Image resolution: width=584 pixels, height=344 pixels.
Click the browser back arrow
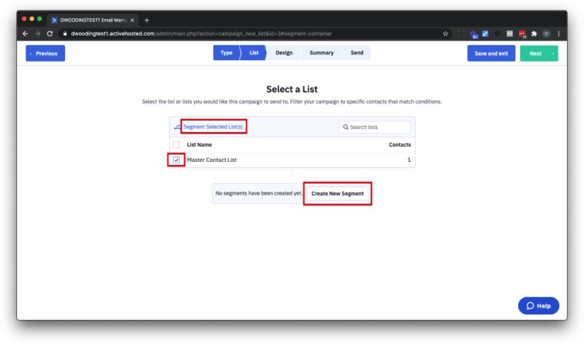pos(26,34)
